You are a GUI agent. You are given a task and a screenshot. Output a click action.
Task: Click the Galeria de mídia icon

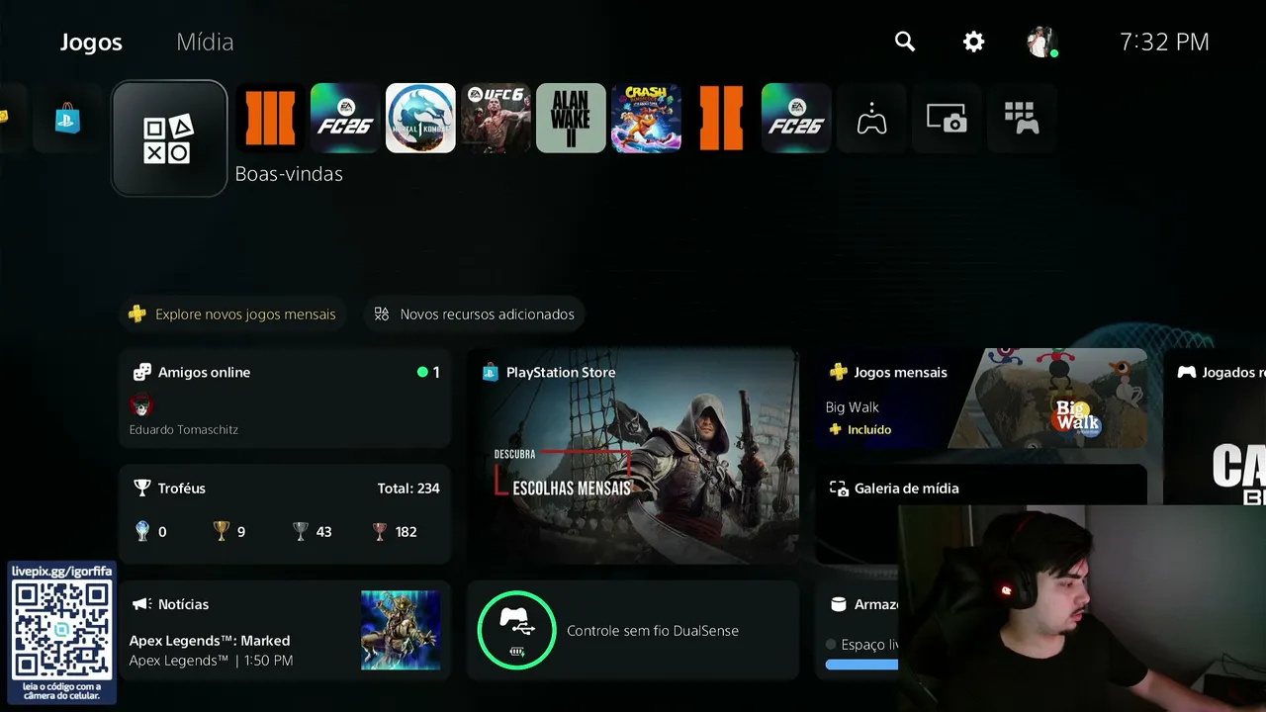click(x=839, y=489)
